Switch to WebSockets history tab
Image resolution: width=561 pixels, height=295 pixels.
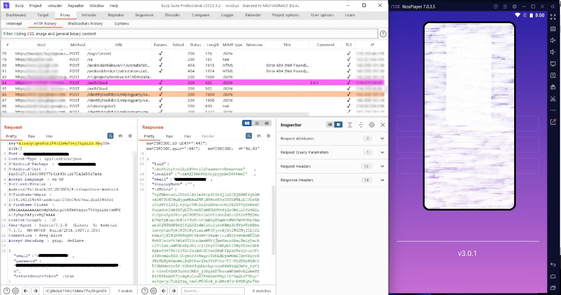click(x=85, y=23)
